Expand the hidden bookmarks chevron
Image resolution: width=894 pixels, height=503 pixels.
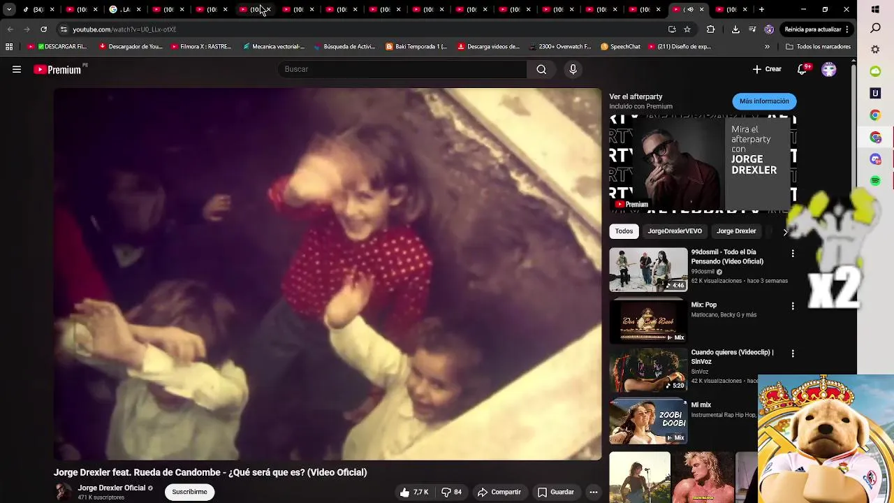[767, 47]
